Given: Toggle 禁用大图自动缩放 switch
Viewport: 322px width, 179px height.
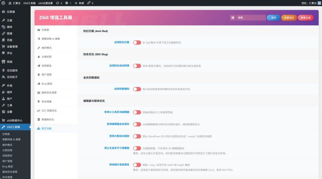Looking at the screenshot, I should click(137, 136).
